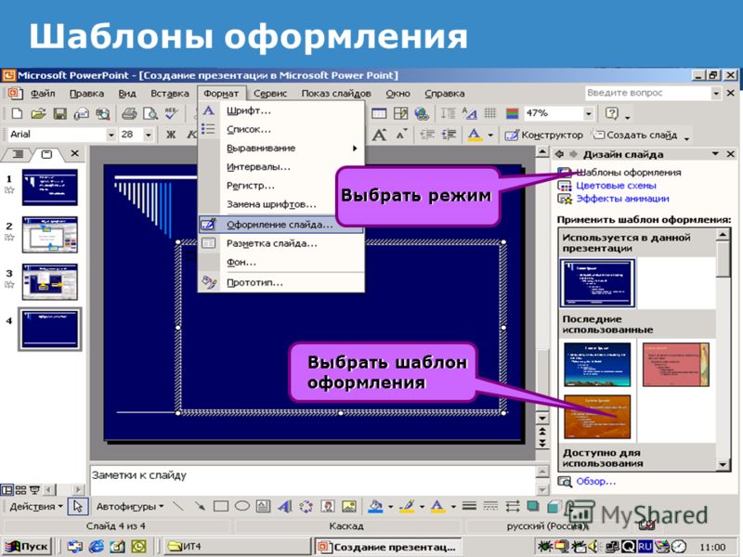Choose Фон menu entry
Viewport: 743px width, 557px height.
pyautogui.click(x=281, y=262)
